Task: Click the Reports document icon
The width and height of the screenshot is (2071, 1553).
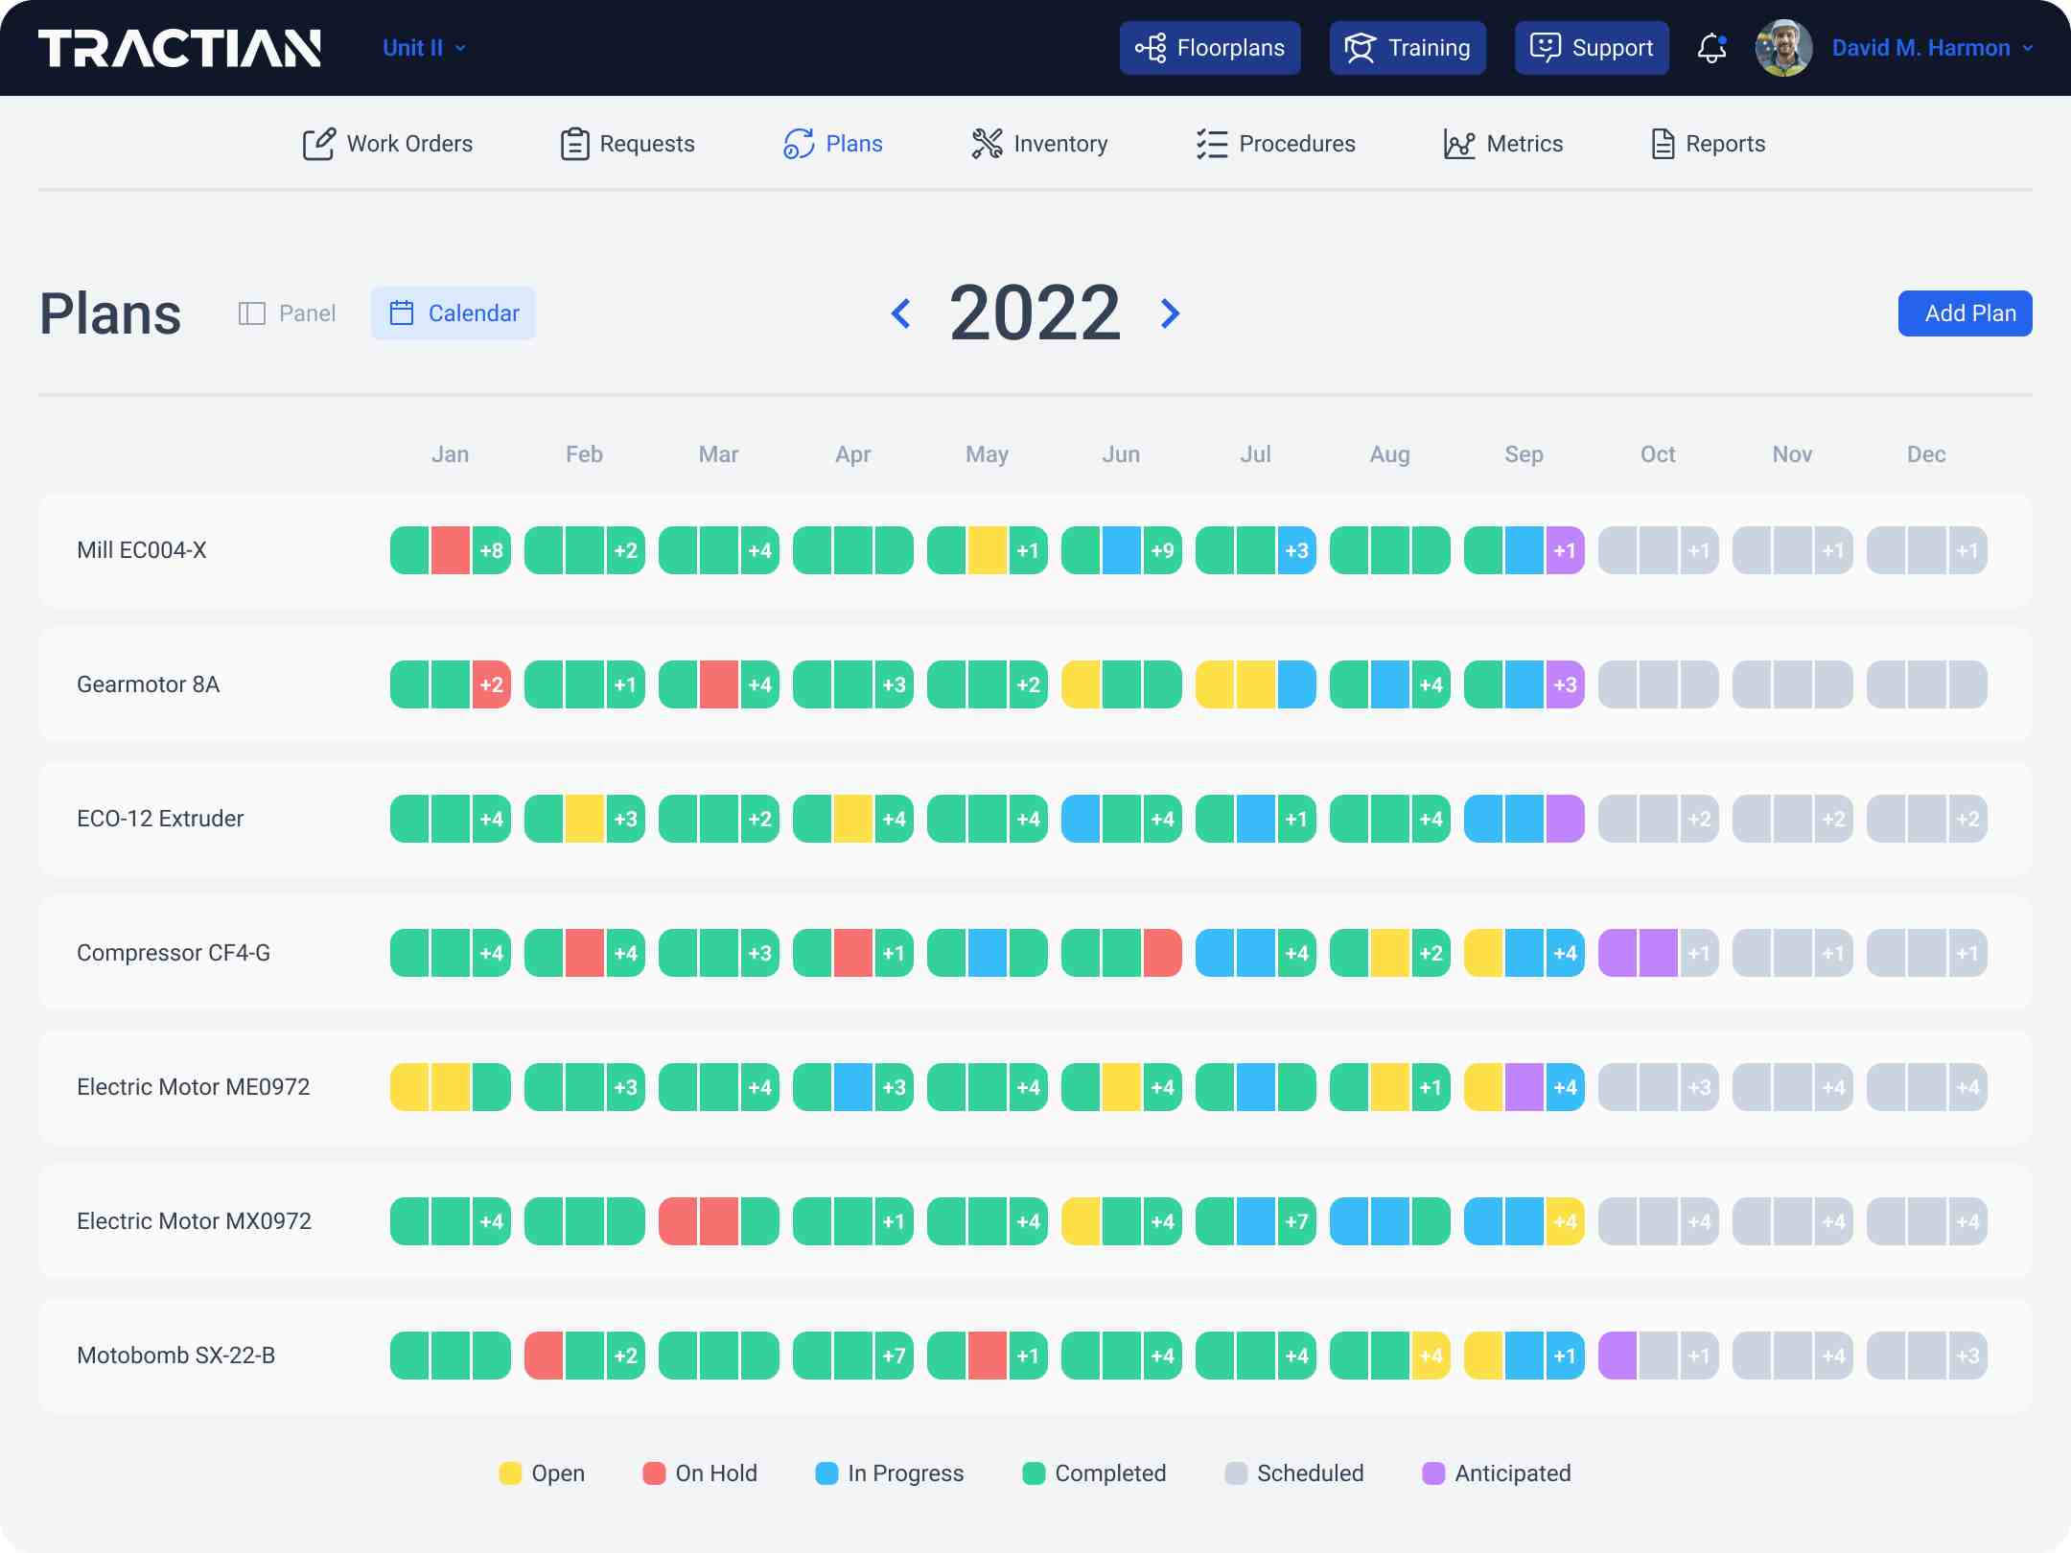Action: (x=1663, y=144)
